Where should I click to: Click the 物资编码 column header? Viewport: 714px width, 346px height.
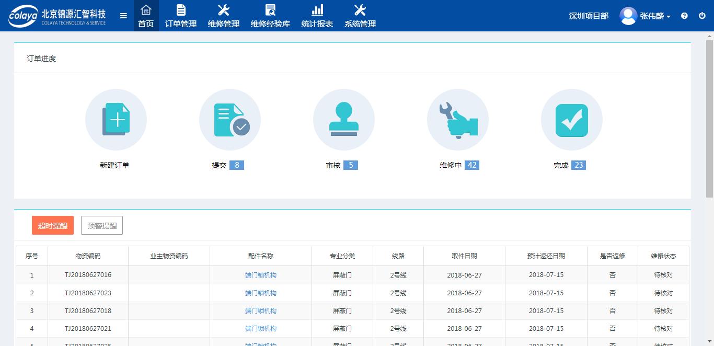(88, 256)
